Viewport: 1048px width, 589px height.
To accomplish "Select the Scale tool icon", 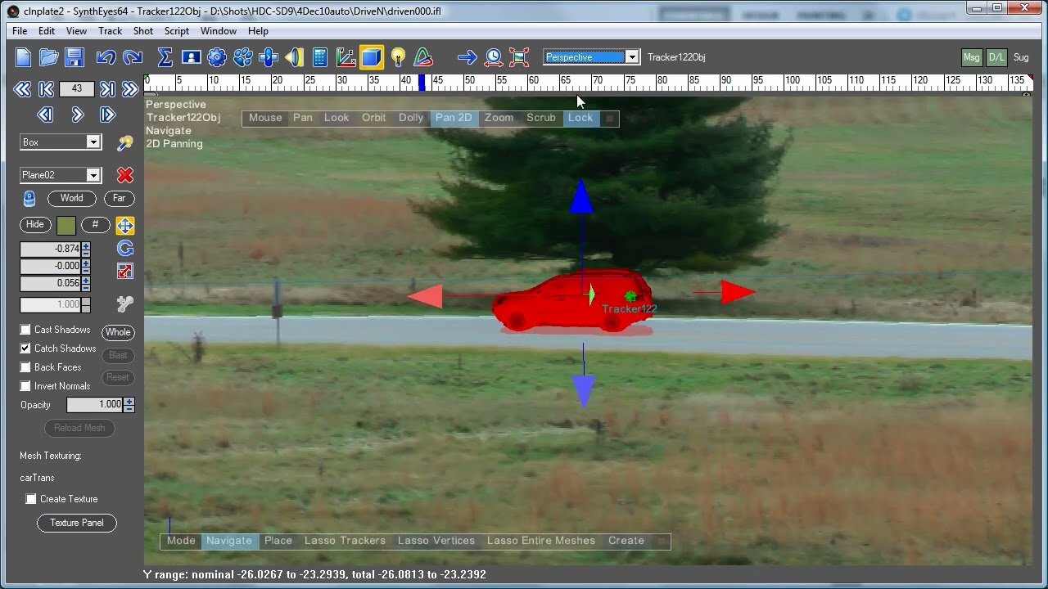I will [x=125, y=271].
